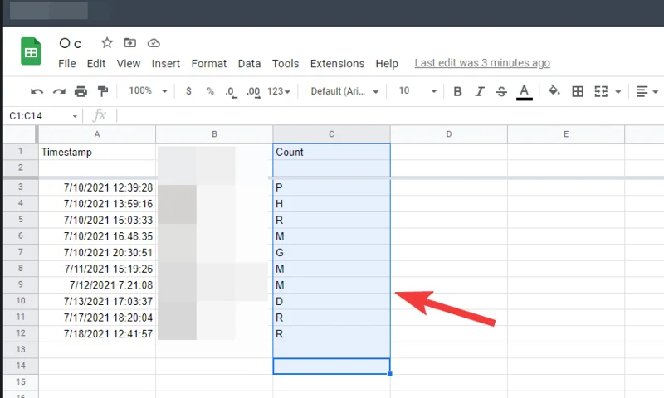Screen dimensions: 664x398
Task: Click the move to folder icon
Action: click(x=129, y=43)
